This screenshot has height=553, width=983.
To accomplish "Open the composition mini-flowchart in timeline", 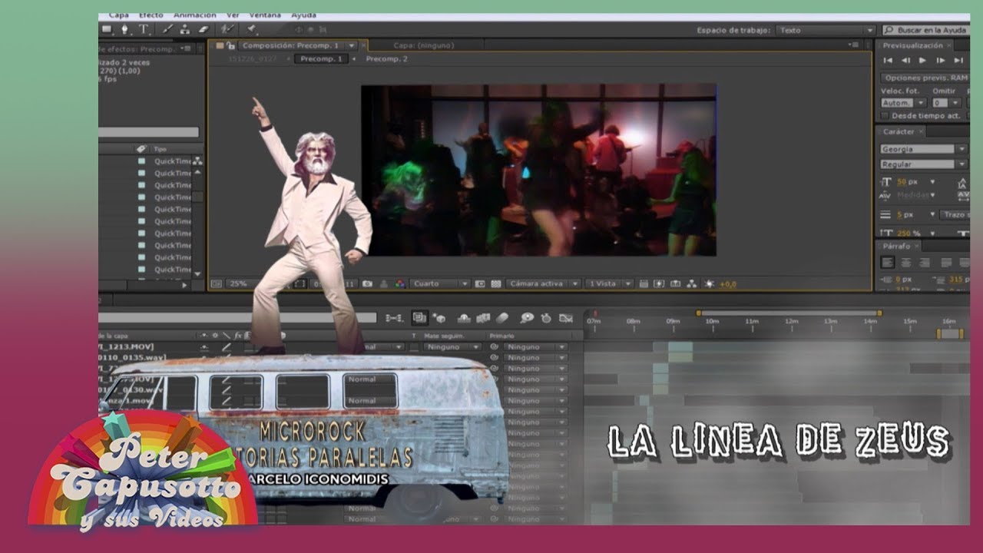I will [394, 317].
